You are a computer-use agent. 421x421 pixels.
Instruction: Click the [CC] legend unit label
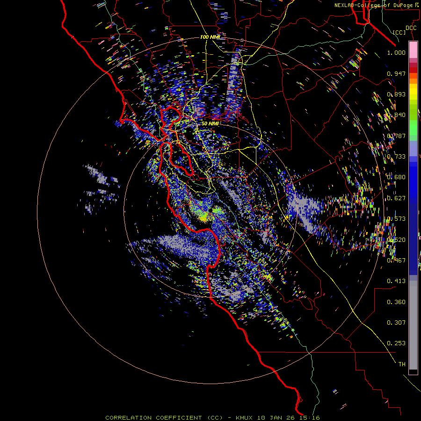(399, 32)
